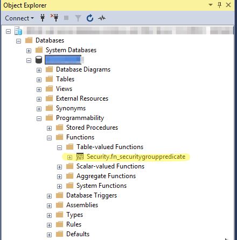Select Database Triggers label
Screen dimensions: 237x240
92,195
